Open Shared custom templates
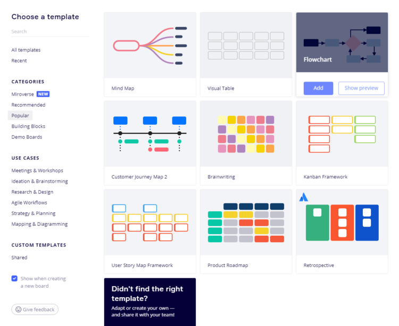 tap(19, 258)
